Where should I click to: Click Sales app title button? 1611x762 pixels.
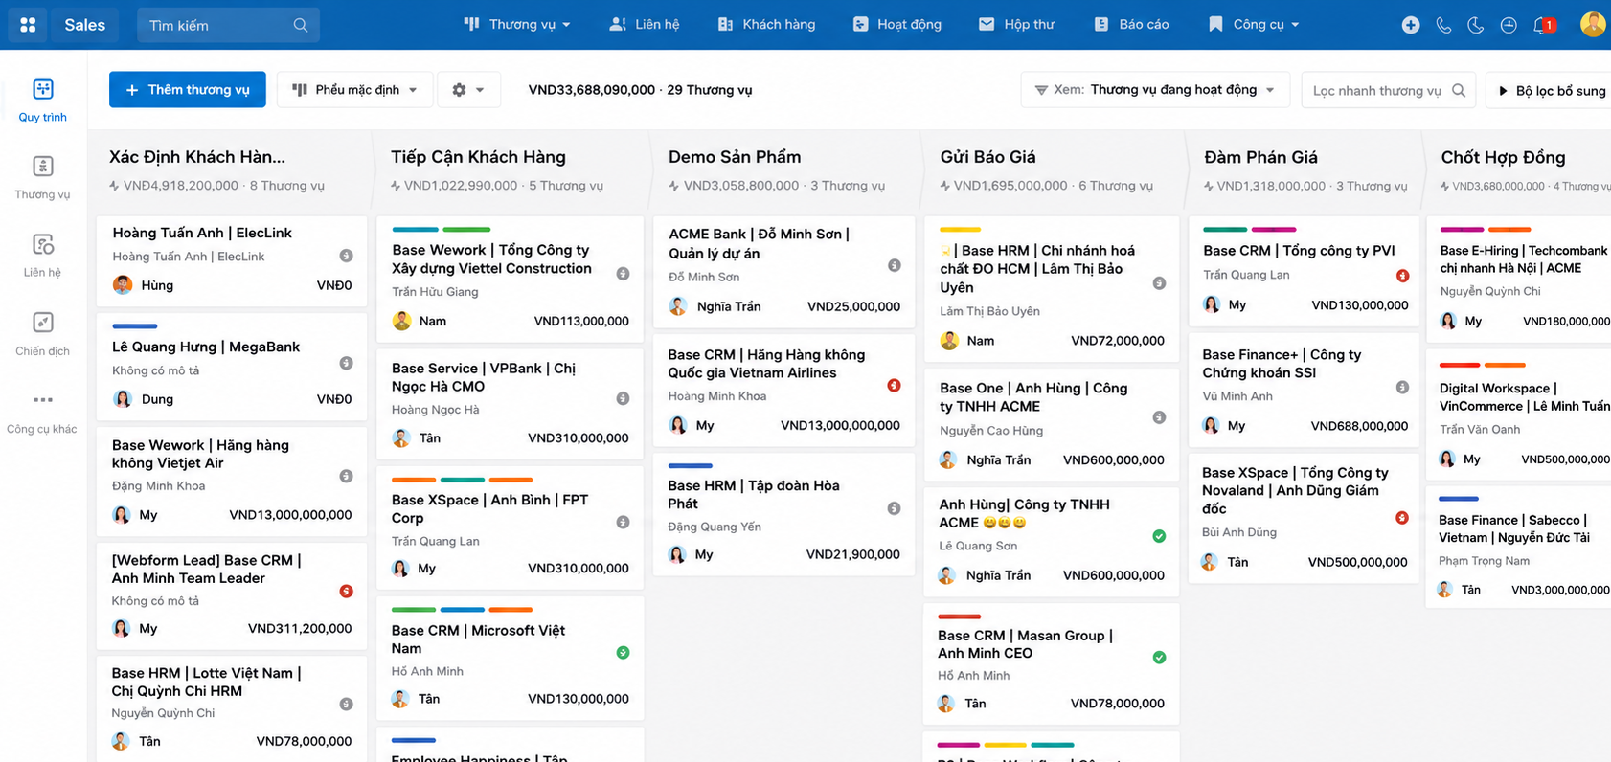[x=85, y=25]
